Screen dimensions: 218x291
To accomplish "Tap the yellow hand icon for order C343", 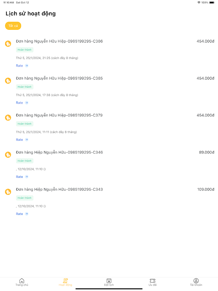I will (x=8, y=191).
